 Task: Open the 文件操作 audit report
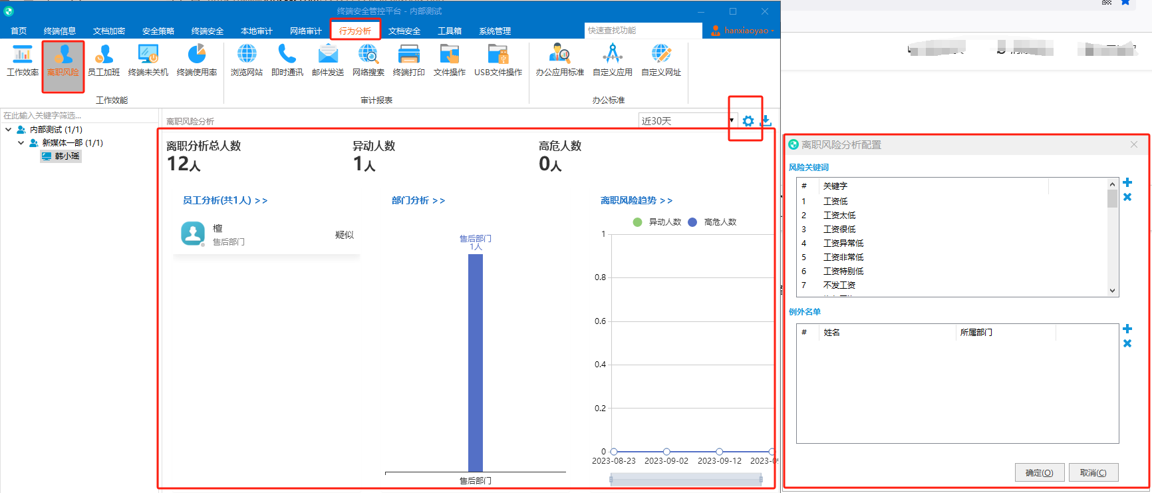pos(450,60)
